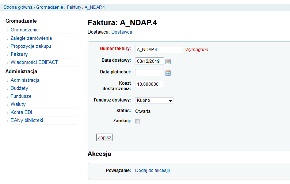Click the Koszt dostarczenia input

click(149, 84)
